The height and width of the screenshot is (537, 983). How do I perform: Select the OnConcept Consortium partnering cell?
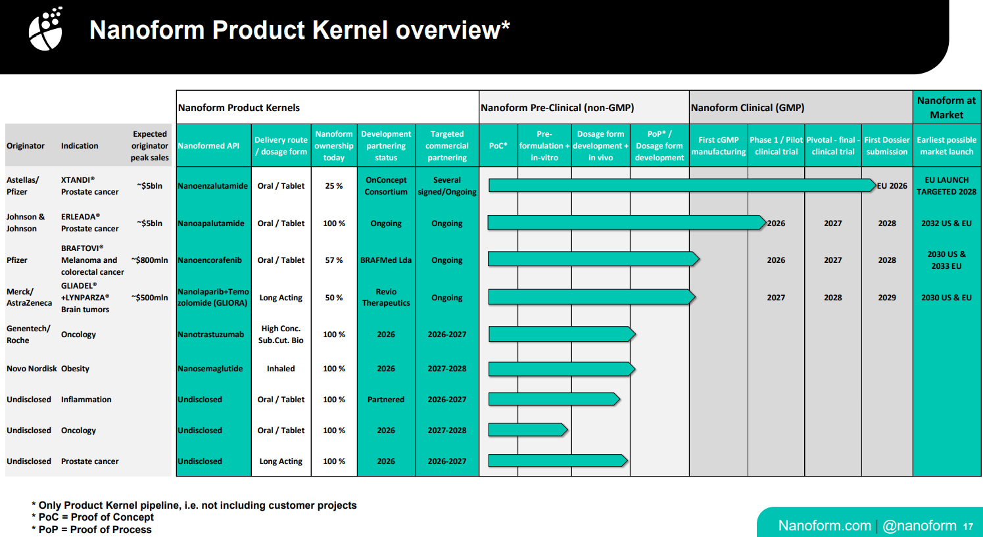(x=386, y=186)
